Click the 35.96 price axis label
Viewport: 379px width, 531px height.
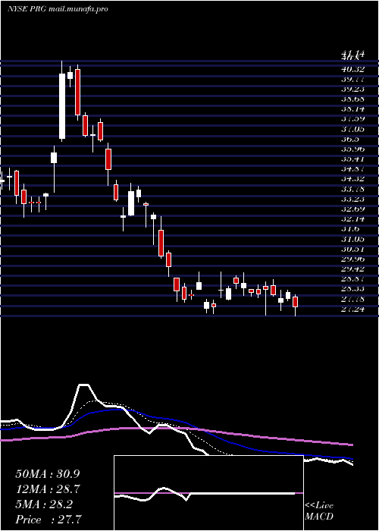tap(352, 149)
